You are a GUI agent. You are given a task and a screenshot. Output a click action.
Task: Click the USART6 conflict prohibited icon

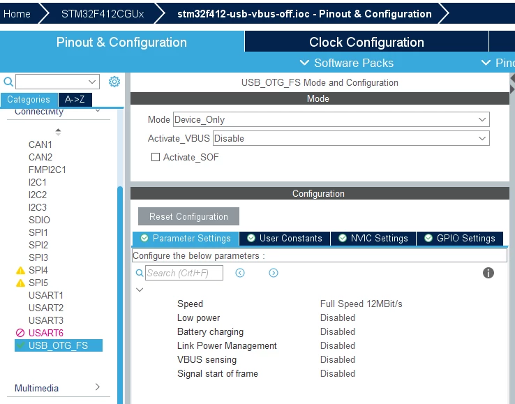[x=20, y=333]
